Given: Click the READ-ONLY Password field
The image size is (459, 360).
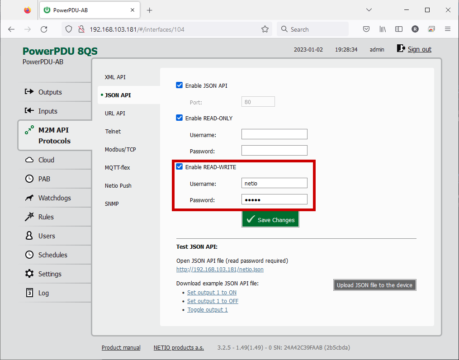Looking at the screenshot, I should [x=274, y=151].
